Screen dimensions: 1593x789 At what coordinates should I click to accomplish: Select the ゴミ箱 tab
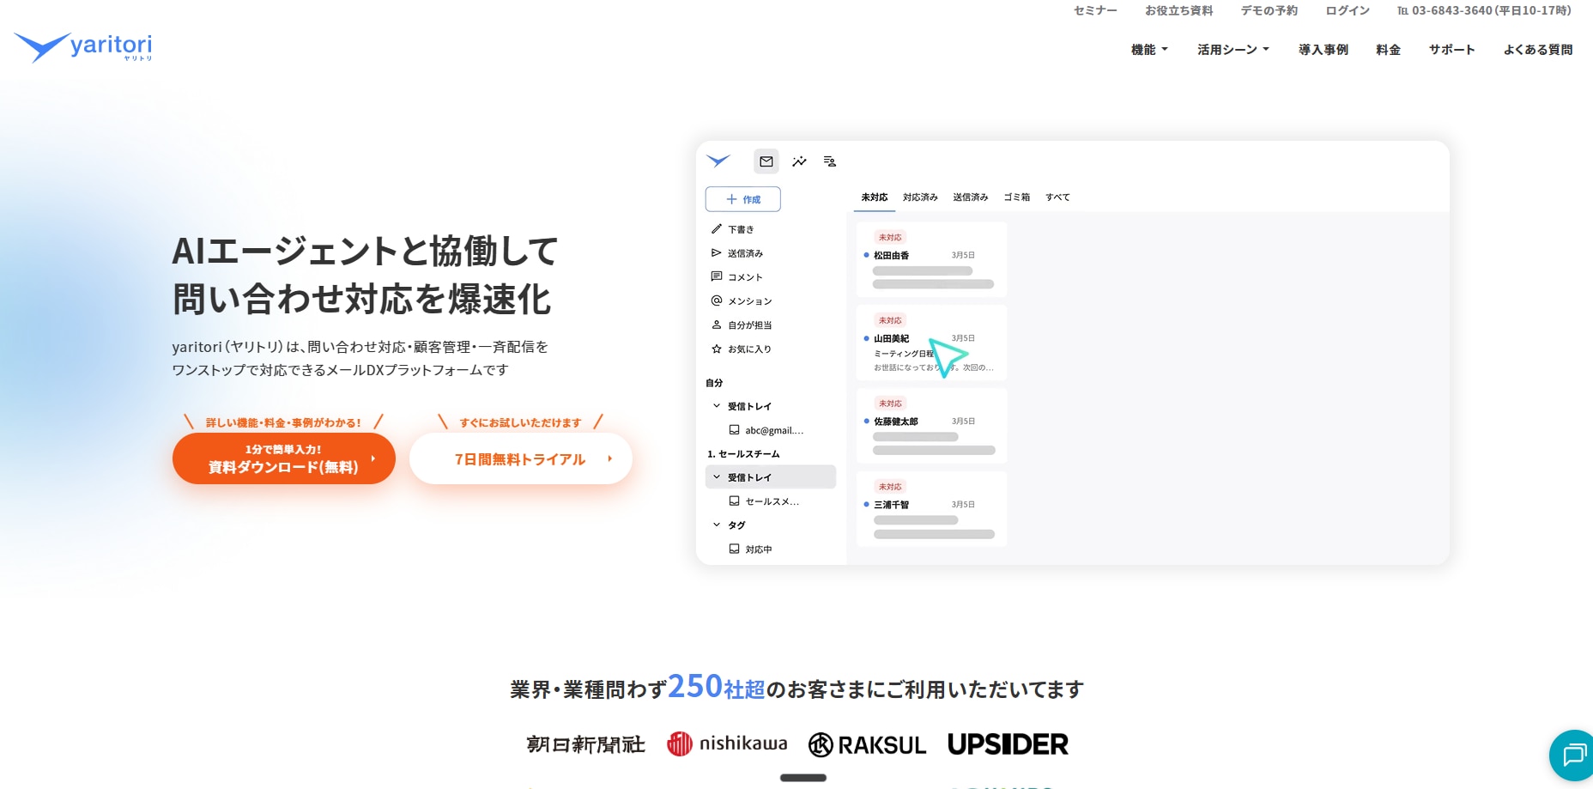[x=1016, y=197]
